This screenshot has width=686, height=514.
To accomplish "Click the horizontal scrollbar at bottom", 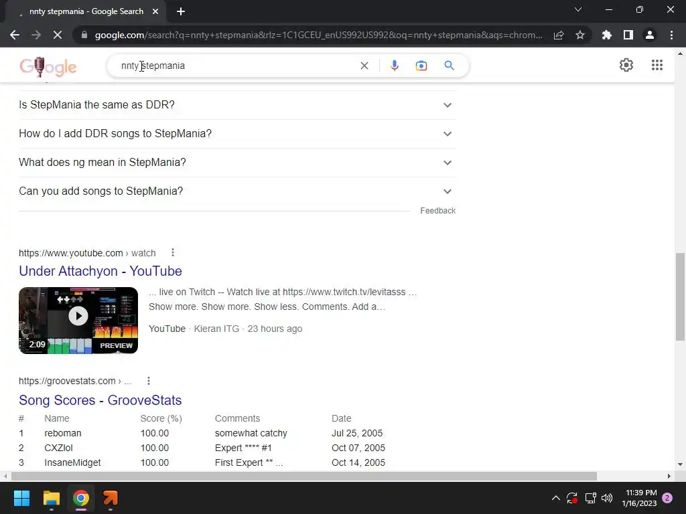I will click(304, 476).
